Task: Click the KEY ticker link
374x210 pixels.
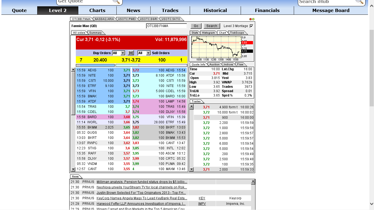Action: point(202,198)
